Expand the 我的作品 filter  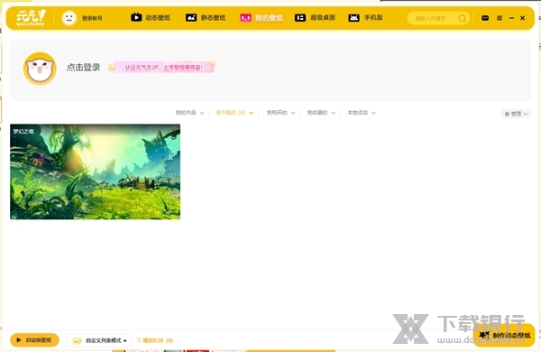[189, 113]
